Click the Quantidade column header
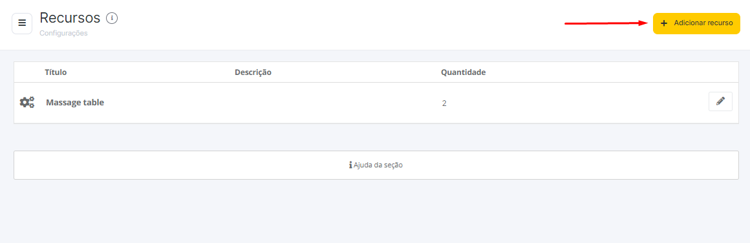This screenshot has height=243, width=750. (x=463, y=72)
